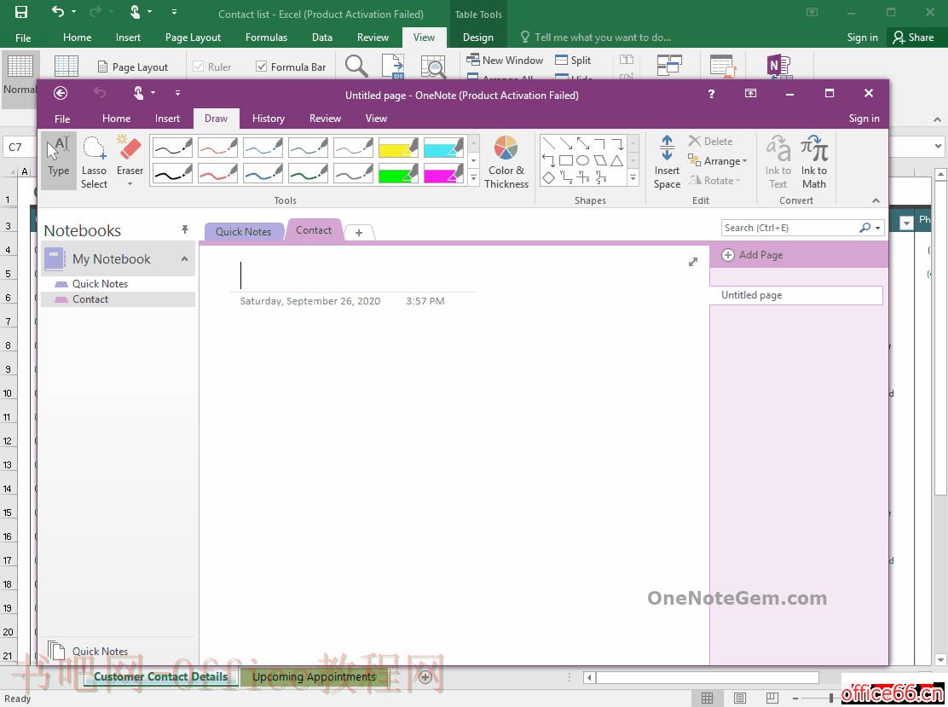Choose the Lasso Select tool

tap(94, 161)
